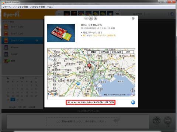Viewport: 177px width, 132px height.
Task: Recenter the map with center pan button
Action: [54, 55]
